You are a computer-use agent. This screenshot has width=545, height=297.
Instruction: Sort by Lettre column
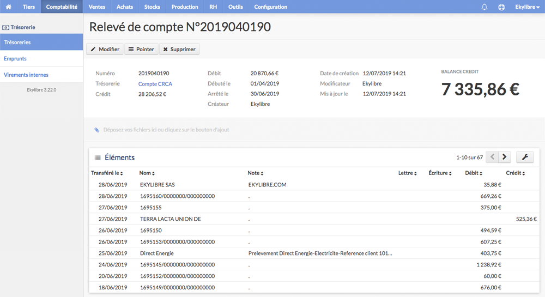407,173
